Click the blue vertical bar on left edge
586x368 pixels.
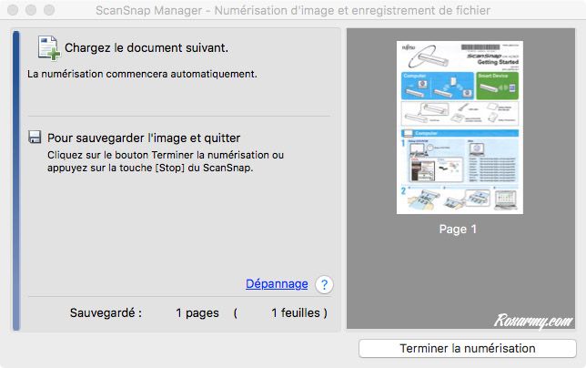15,179
